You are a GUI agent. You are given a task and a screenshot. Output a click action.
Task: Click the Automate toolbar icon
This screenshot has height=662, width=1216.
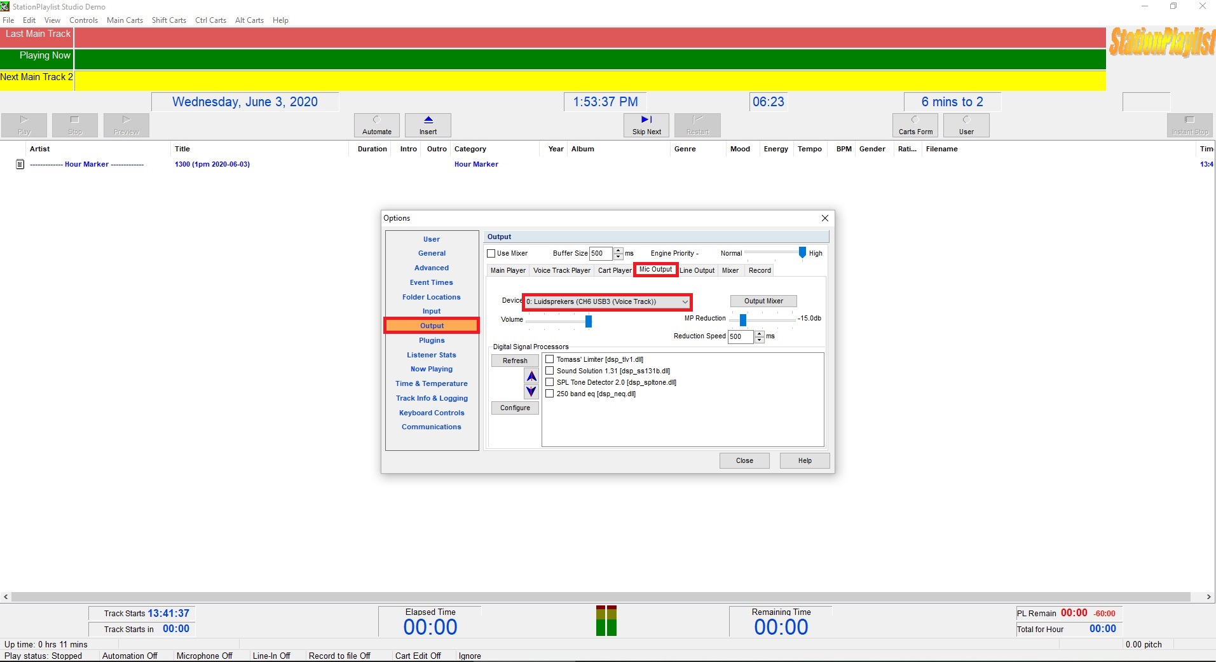pos(376,120)
